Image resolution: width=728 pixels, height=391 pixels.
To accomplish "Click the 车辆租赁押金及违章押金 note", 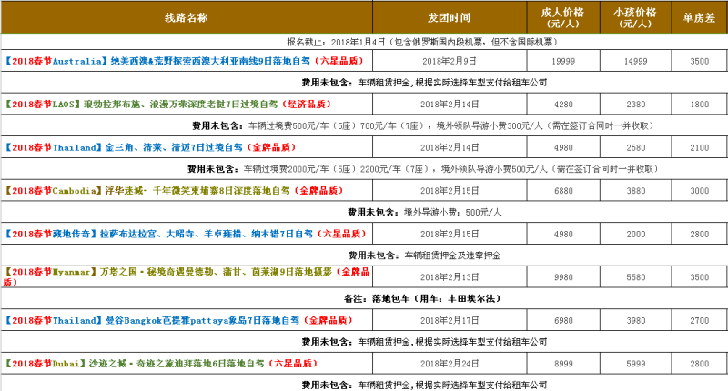I will click(424, 256).
